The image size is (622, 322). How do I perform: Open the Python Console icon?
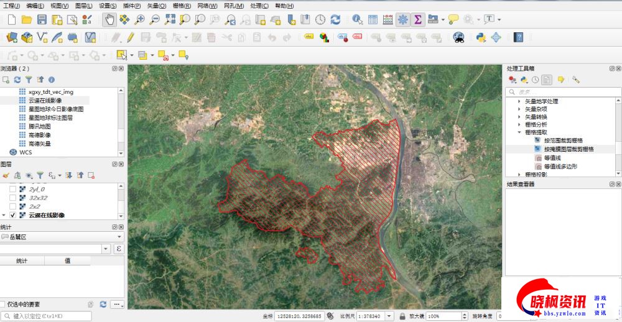[x=481, y=38]
